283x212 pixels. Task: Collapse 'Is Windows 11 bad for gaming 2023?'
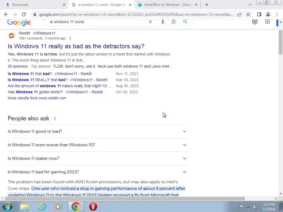tap(98, 172)
